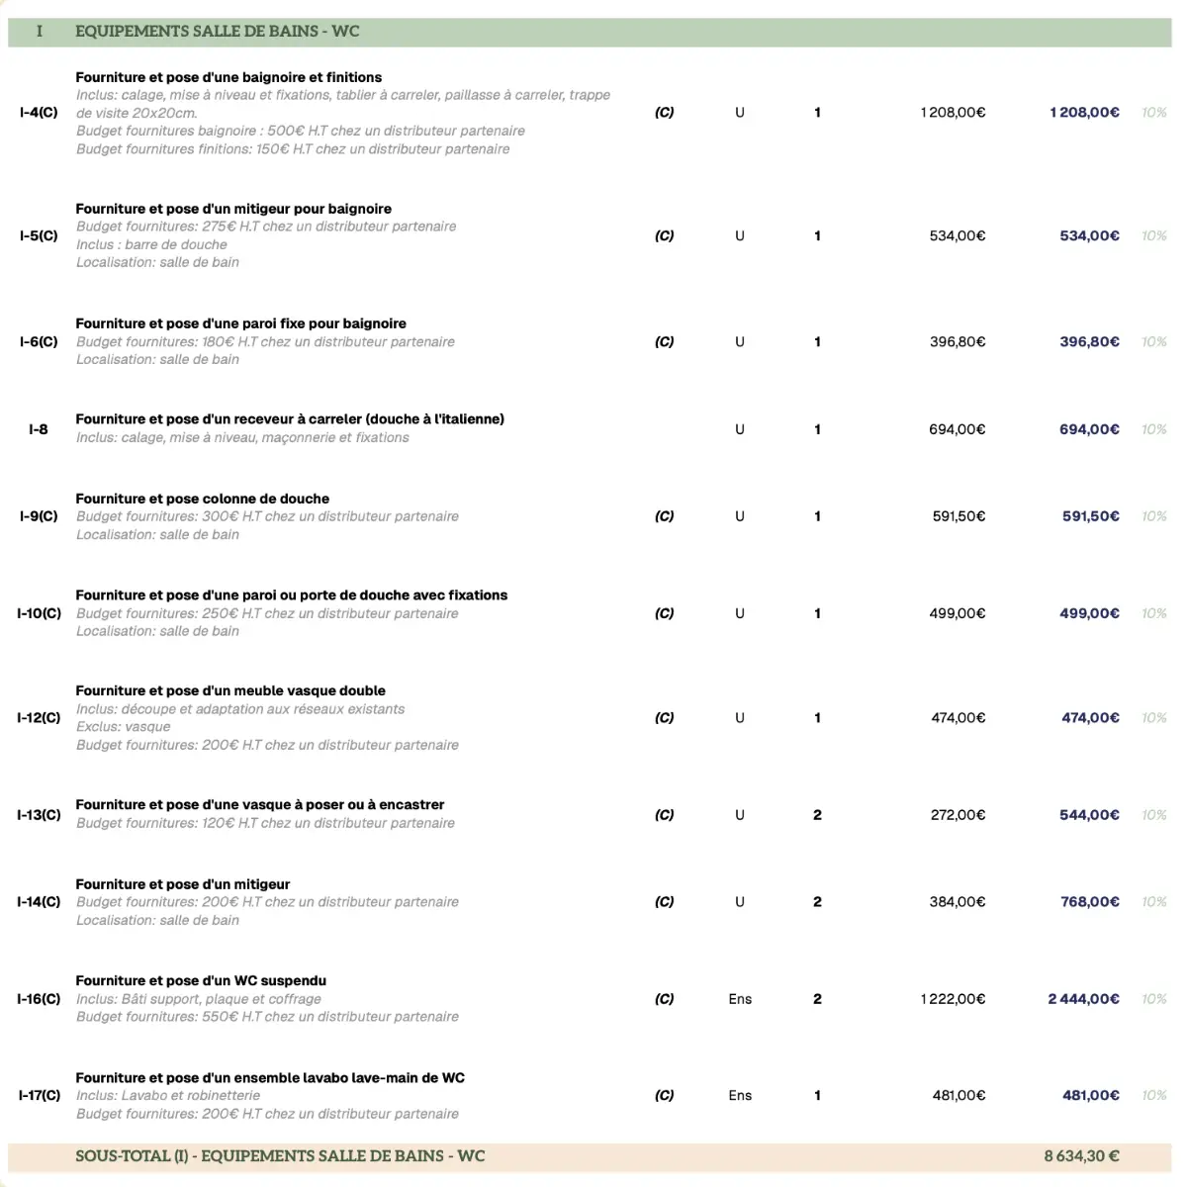This screenshot has width=1187, height=1187.
Task: Select the WC suspendu item title
Action: tap(201, 981)
